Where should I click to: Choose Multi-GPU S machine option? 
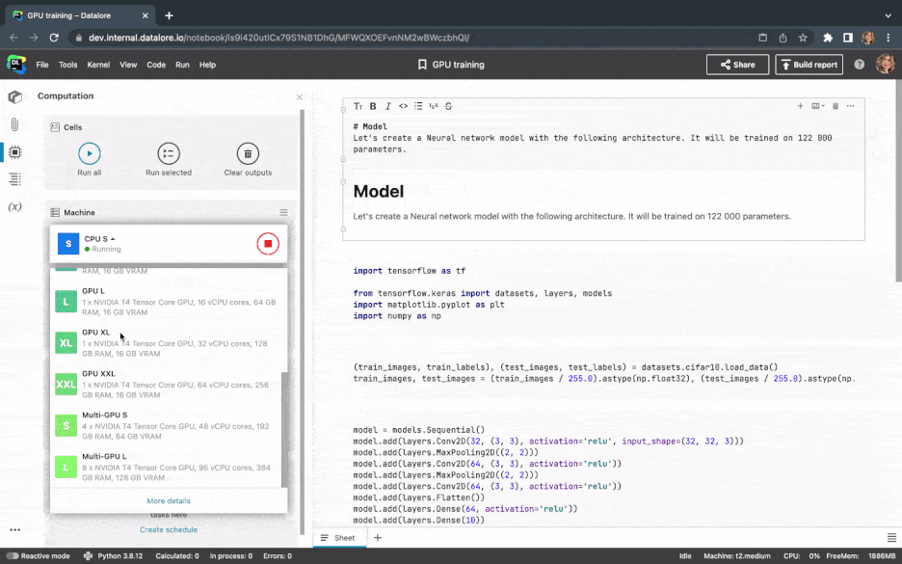point(169,425)
